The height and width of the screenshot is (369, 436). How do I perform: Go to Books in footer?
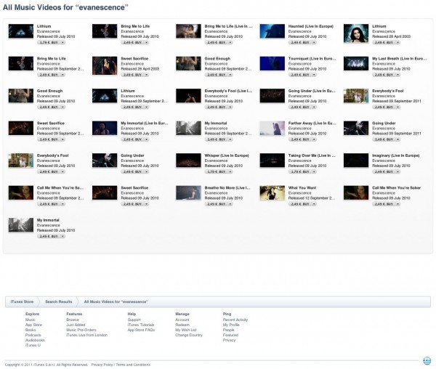pyautogui.click(x=31, y=330)
